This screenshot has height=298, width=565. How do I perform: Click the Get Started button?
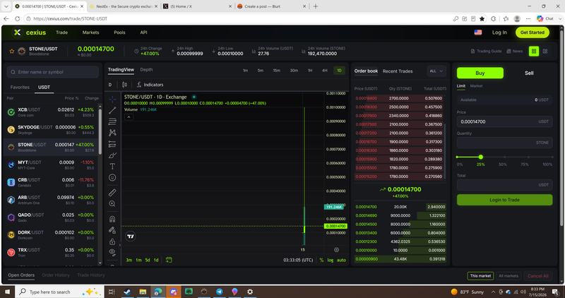[533, 32]
